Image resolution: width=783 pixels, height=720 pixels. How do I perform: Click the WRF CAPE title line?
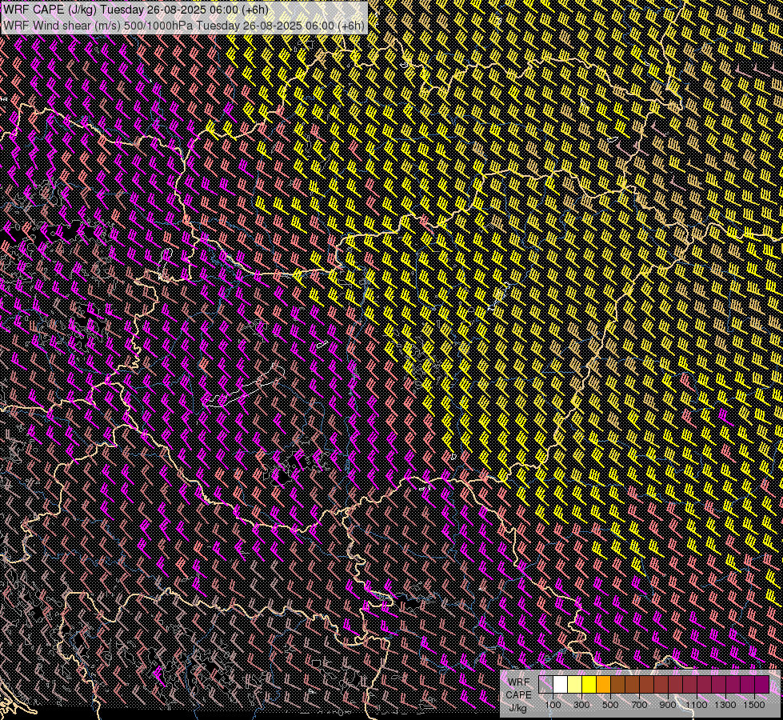(x=136, y=10)
